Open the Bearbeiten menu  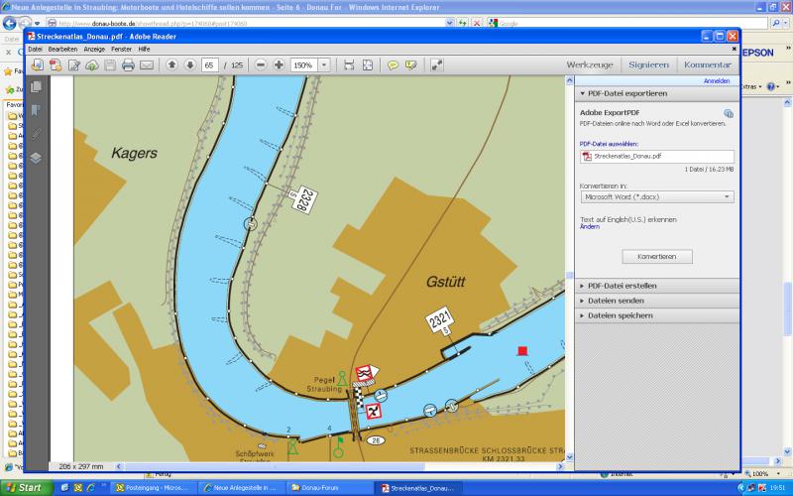click(62, 48)
